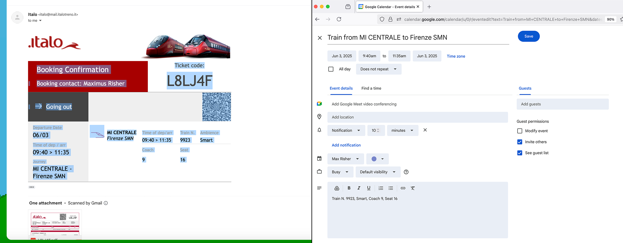The height and width of the screenshot is (243, 623).
Task: Click the briefcase availability icon
Action: click(x=319, y=172)
